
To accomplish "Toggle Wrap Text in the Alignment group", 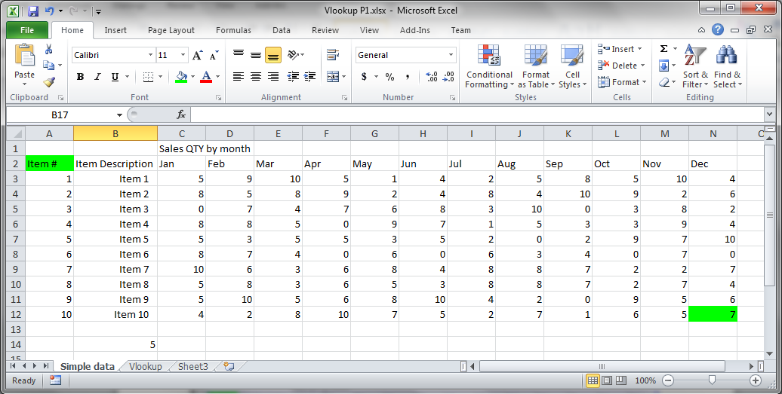I will [331, 55].
